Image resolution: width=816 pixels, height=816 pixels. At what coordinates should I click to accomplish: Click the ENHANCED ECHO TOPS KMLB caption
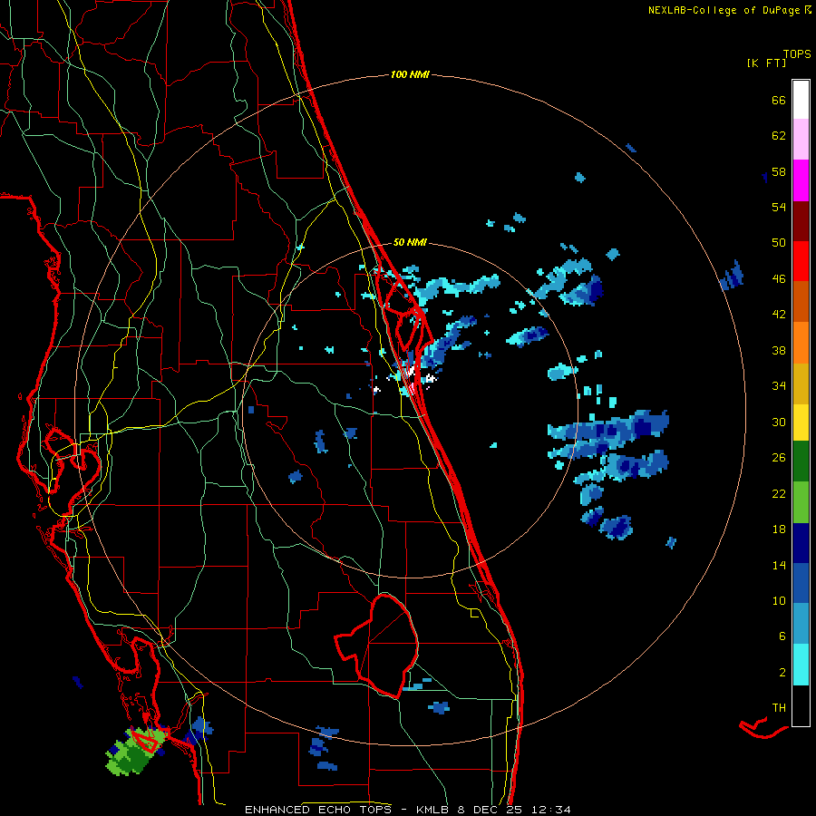tap(407, 810)
